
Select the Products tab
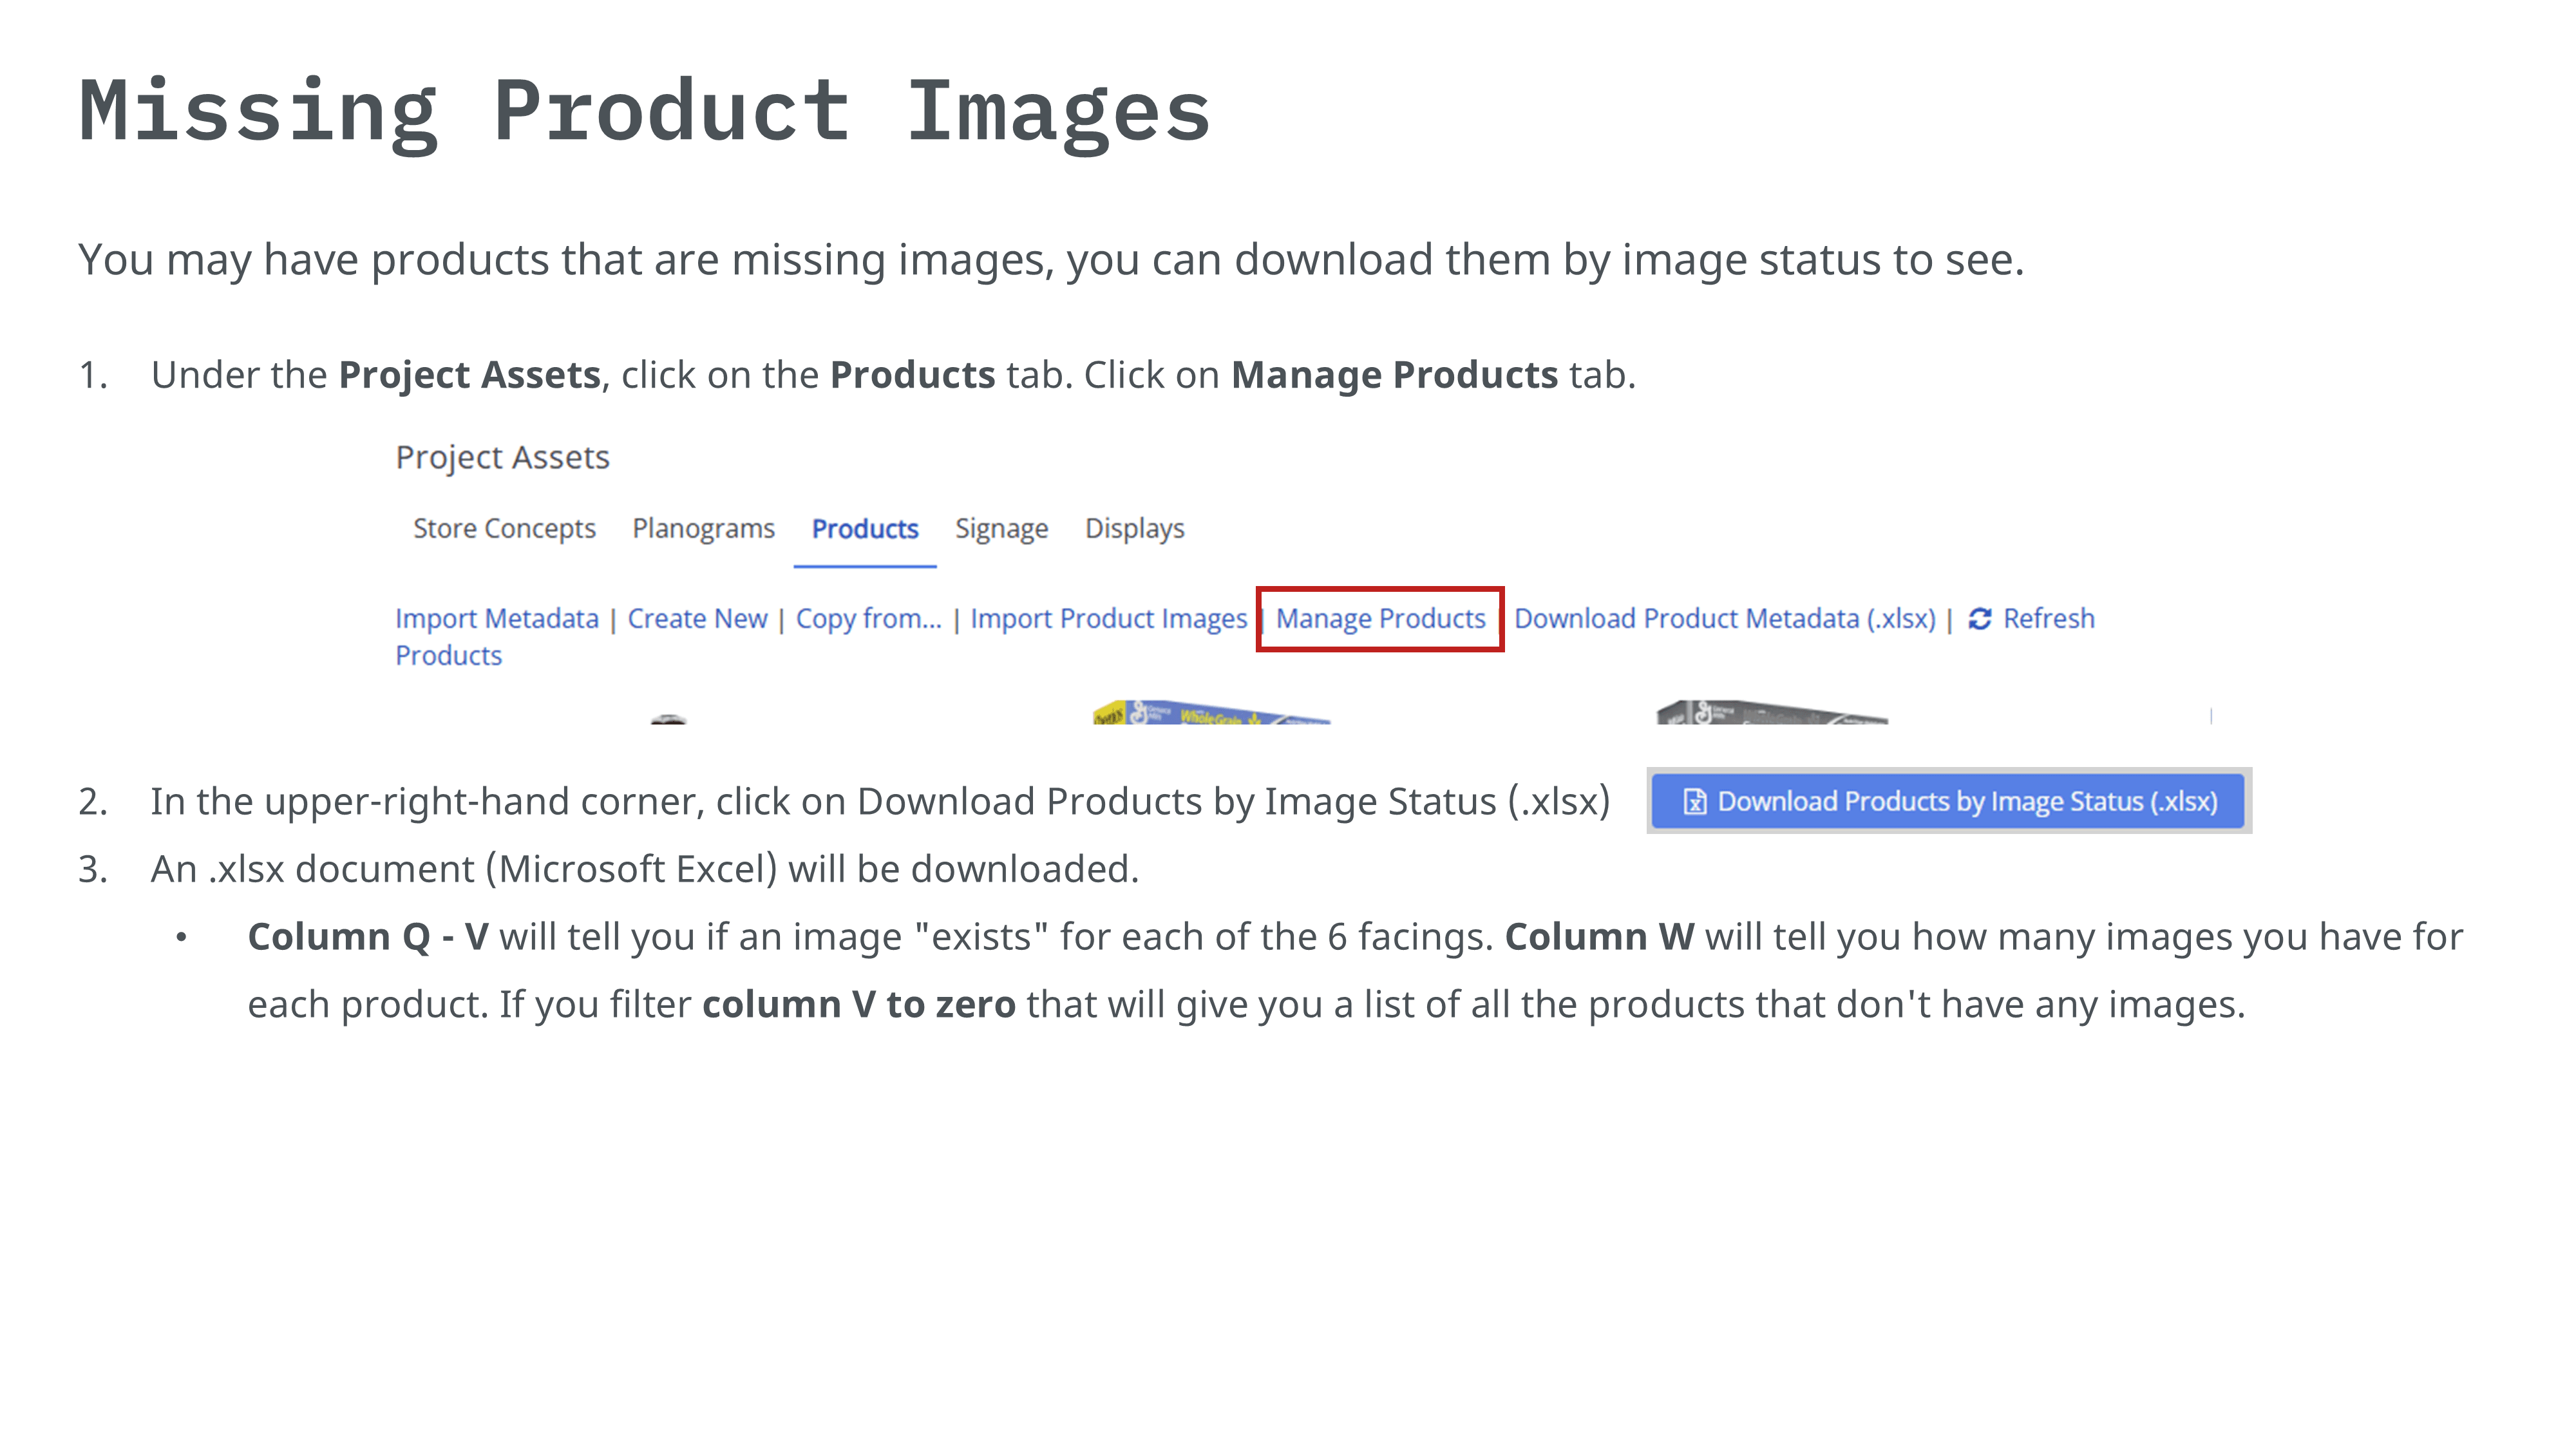[x=864, y=528]
